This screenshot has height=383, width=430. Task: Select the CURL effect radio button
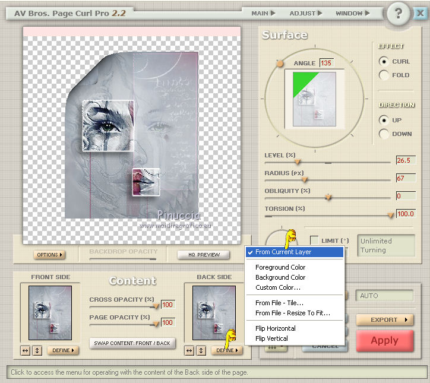pyautogui.click(x=384, y=61)
